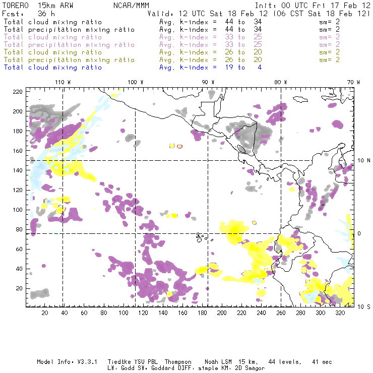The width and height of the screenshot is (373, 373).
Task: Click the "NCAR/MMM" header label
Action: pos(132,6)
